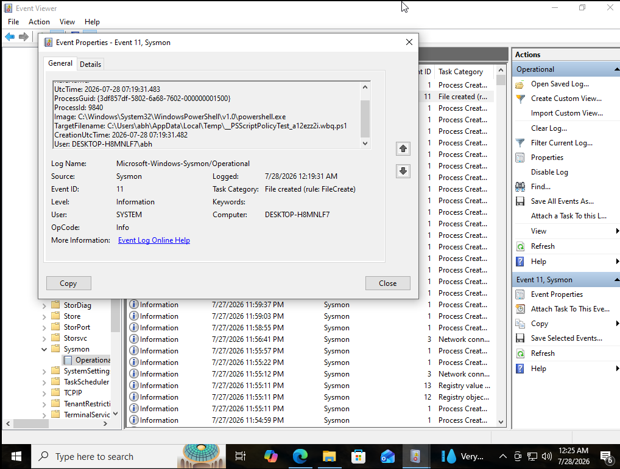
Task: Click Create Custom View funnel icon
Action: coord(520,99)
